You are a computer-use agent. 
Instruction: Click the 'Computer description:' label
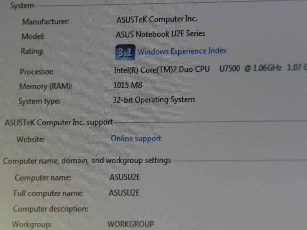pyautogui.click(x=51, y=209)
